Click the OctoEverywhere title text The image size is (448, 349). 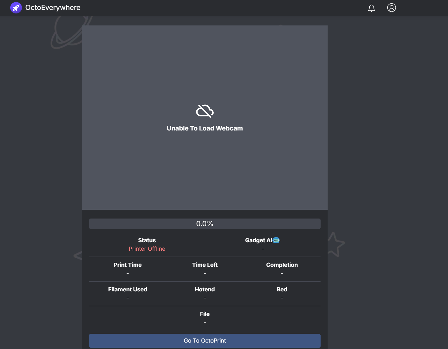point(53,8)
